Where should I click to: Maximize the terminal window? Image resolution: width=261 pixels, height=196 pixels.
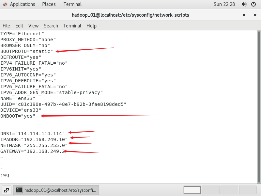coord(244,15)
